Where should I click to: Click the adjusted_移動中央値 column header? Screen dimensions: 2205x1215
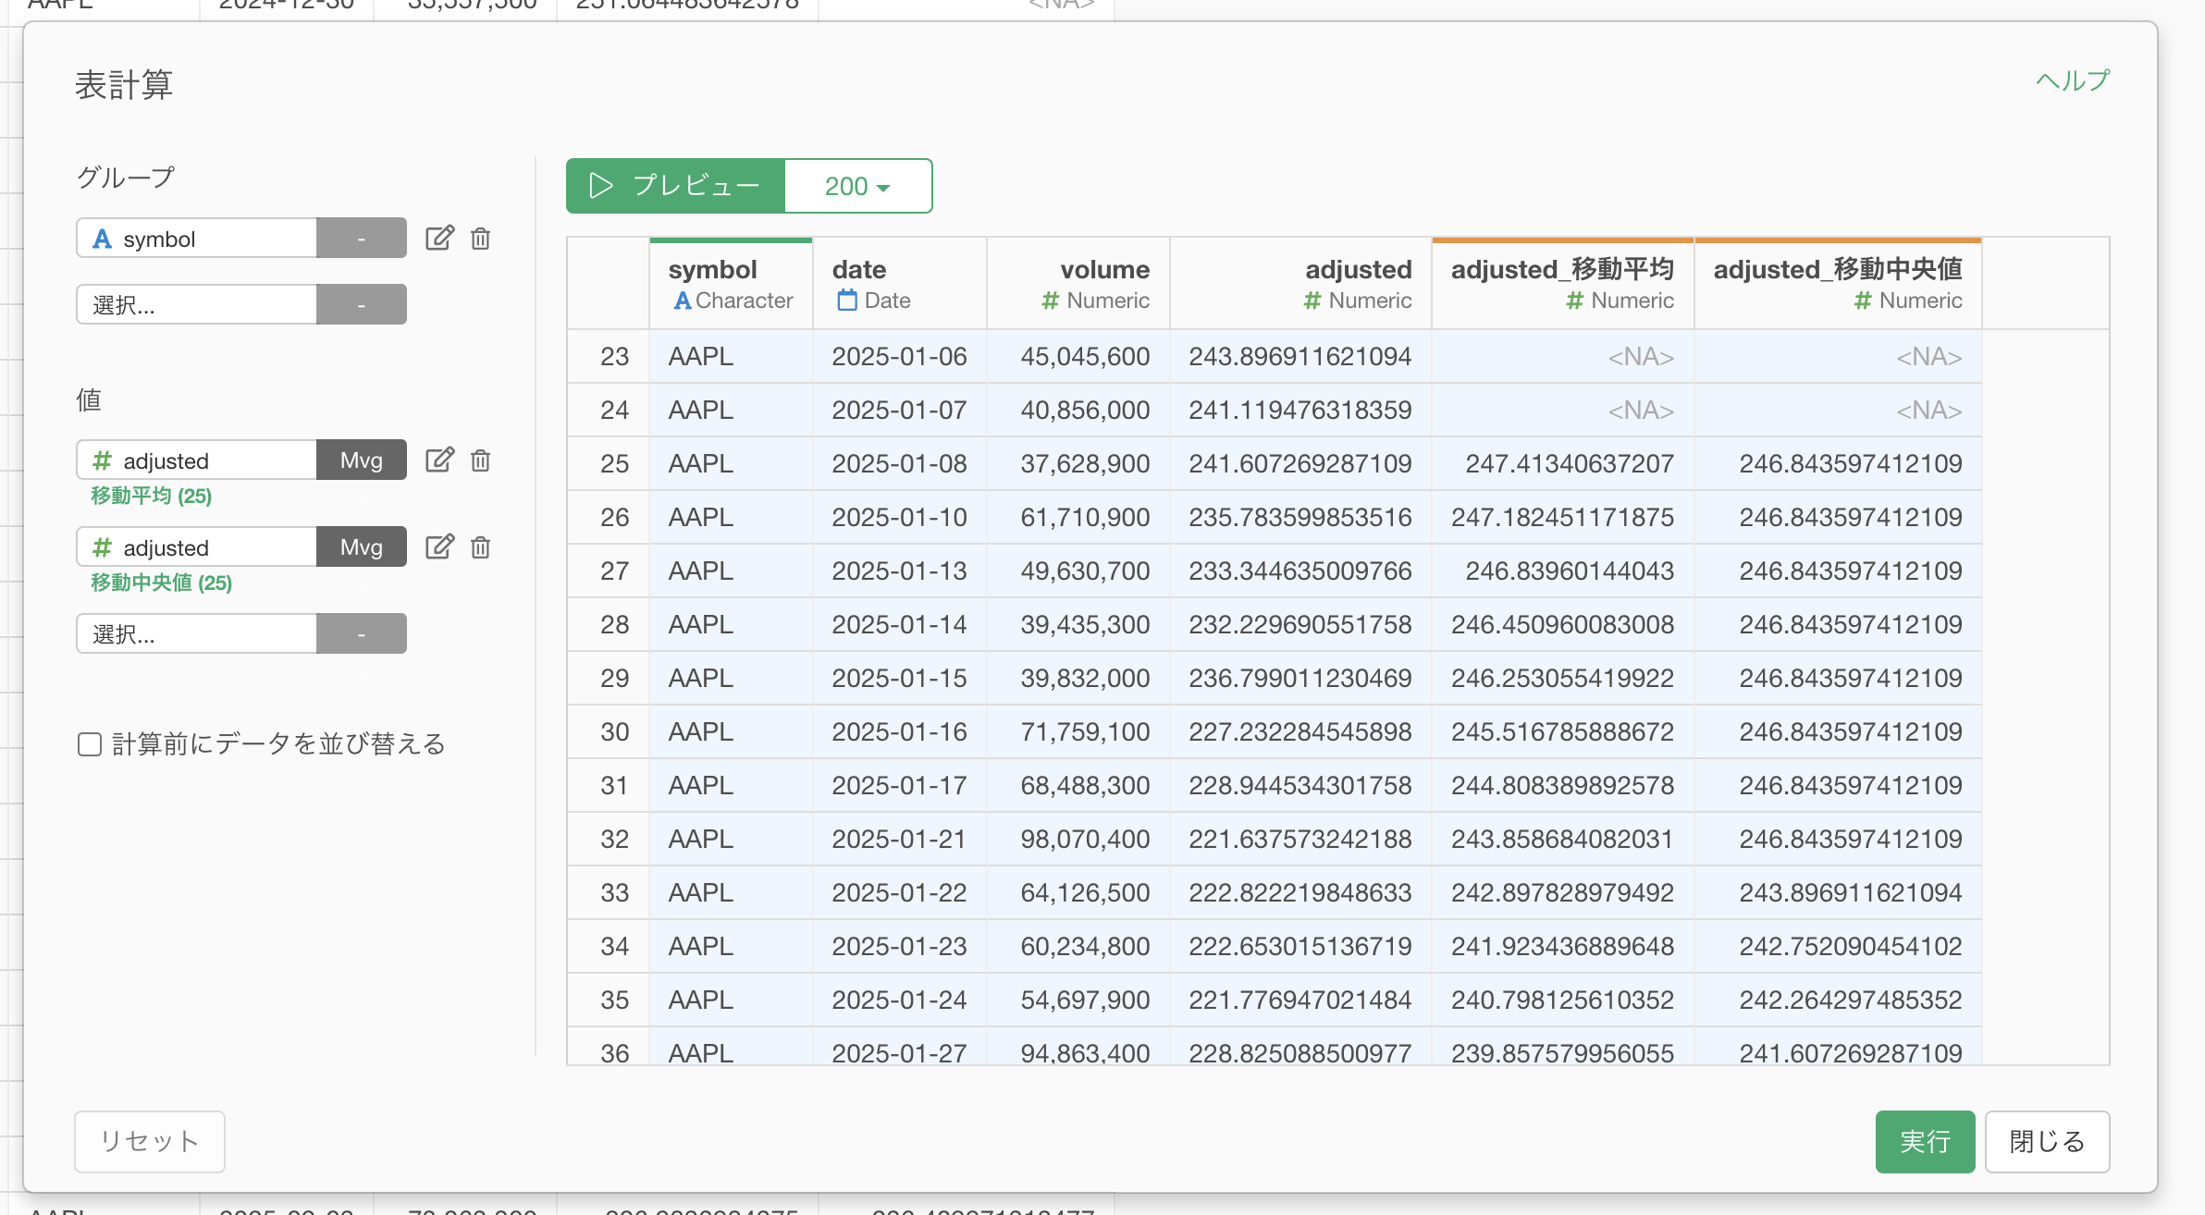point(1837,284)
